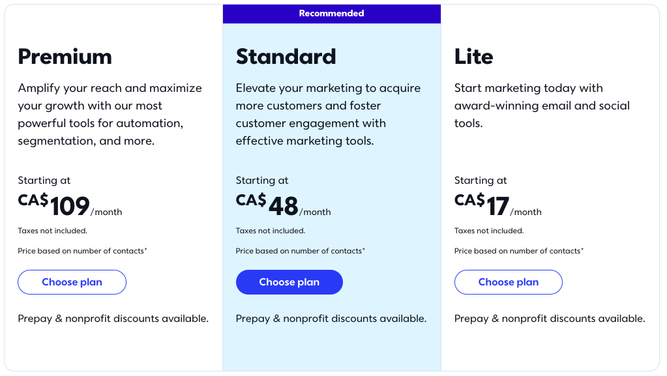Screen dimensions: 667x376
Task: Click Starting at label above Standard price
Action: [262, 180]
